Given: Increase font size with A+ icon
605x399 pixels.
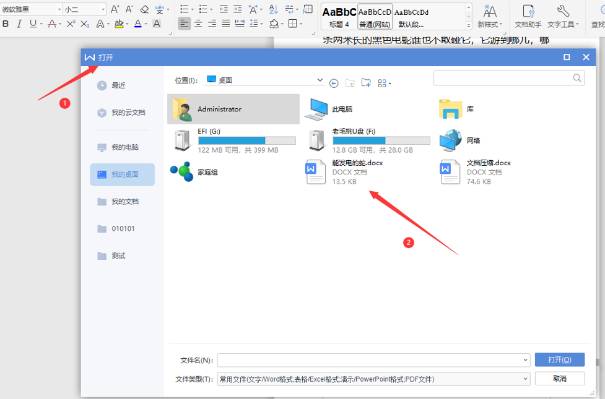Looking at the screenshot, I should point(115,9).
